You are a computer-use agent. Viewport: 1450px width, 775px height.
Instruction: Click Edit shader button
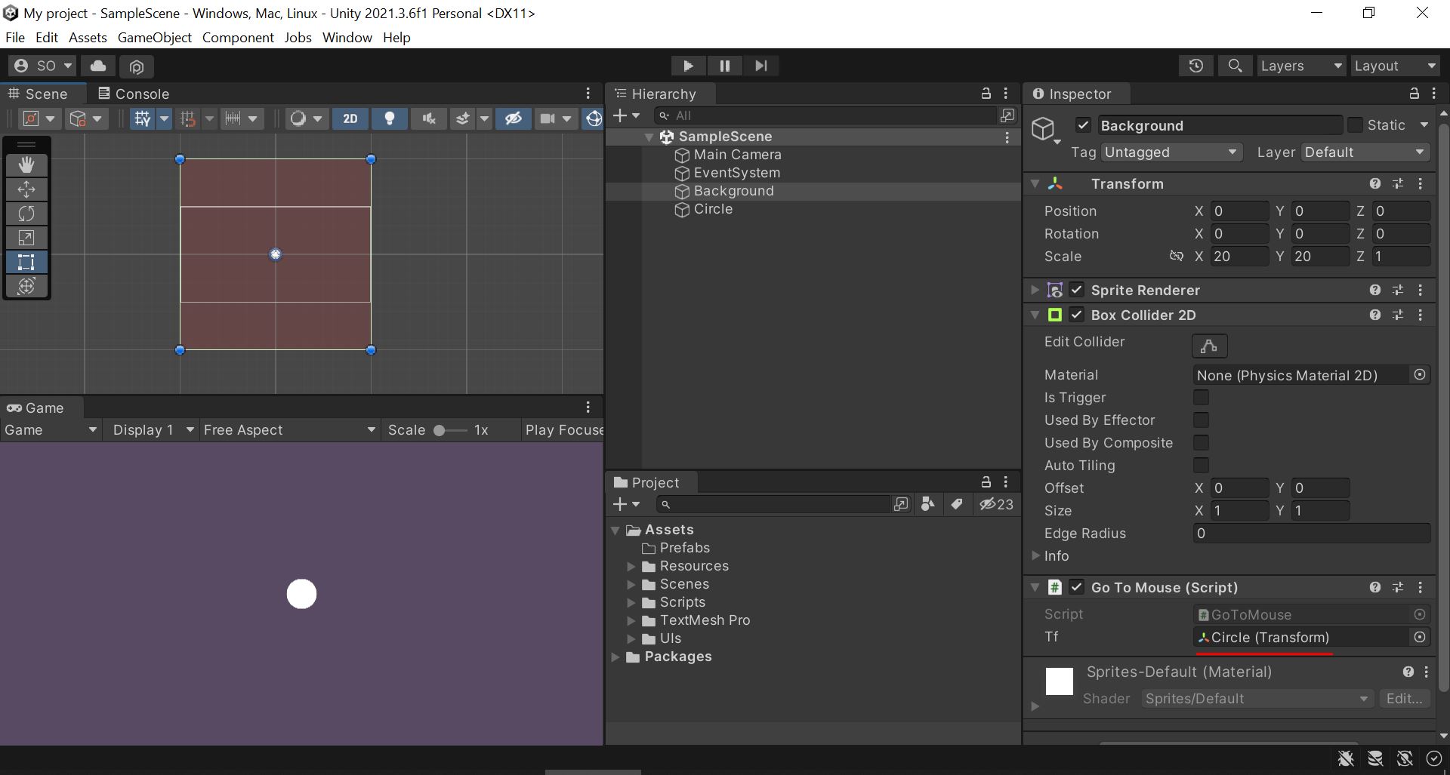[x=1404, y=699]
